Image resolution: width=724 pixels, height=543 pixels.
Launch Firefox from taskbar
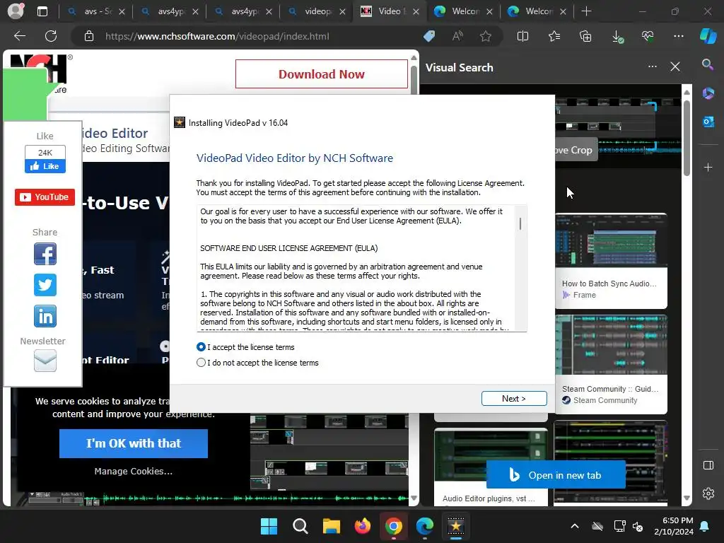click(x=363, y=526)
